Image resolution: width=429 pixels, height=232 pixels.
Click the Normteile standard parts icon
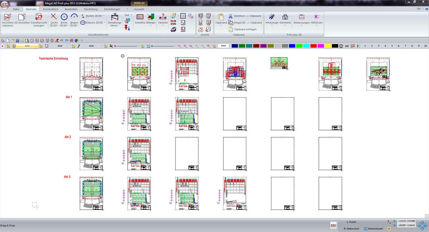point(285,20)
